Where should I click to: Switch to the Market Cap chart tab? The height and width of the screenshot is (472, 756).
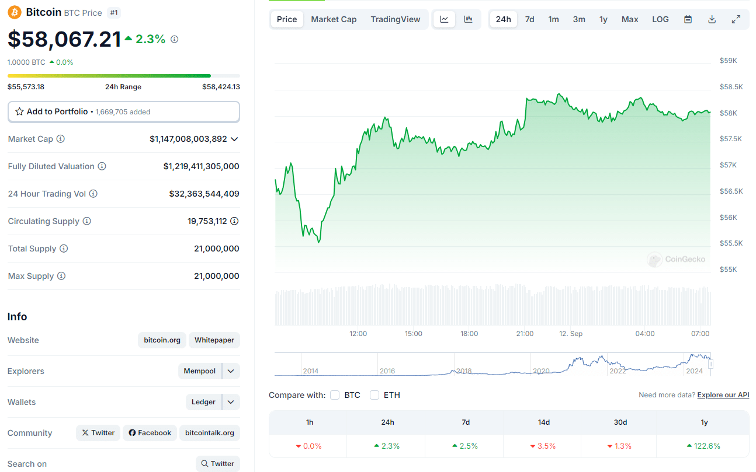(x=334, y=19)
